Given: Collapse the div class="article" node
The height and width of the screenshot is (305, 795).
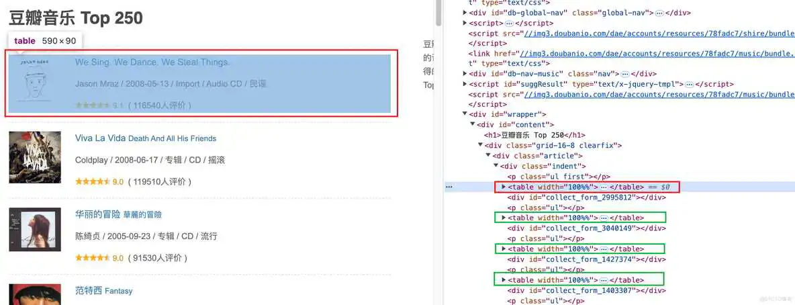Looking at the screenshot, I should click(489, 156).
